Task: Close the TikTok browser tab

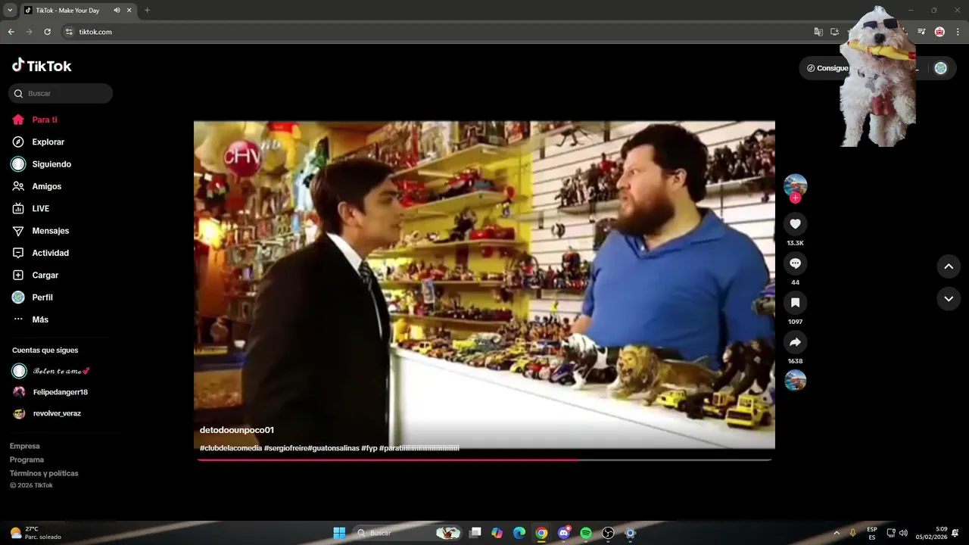Action: click(129, 11)
